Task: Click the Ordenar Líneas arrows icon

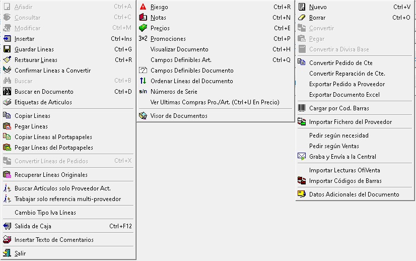Action: point(143,81)
